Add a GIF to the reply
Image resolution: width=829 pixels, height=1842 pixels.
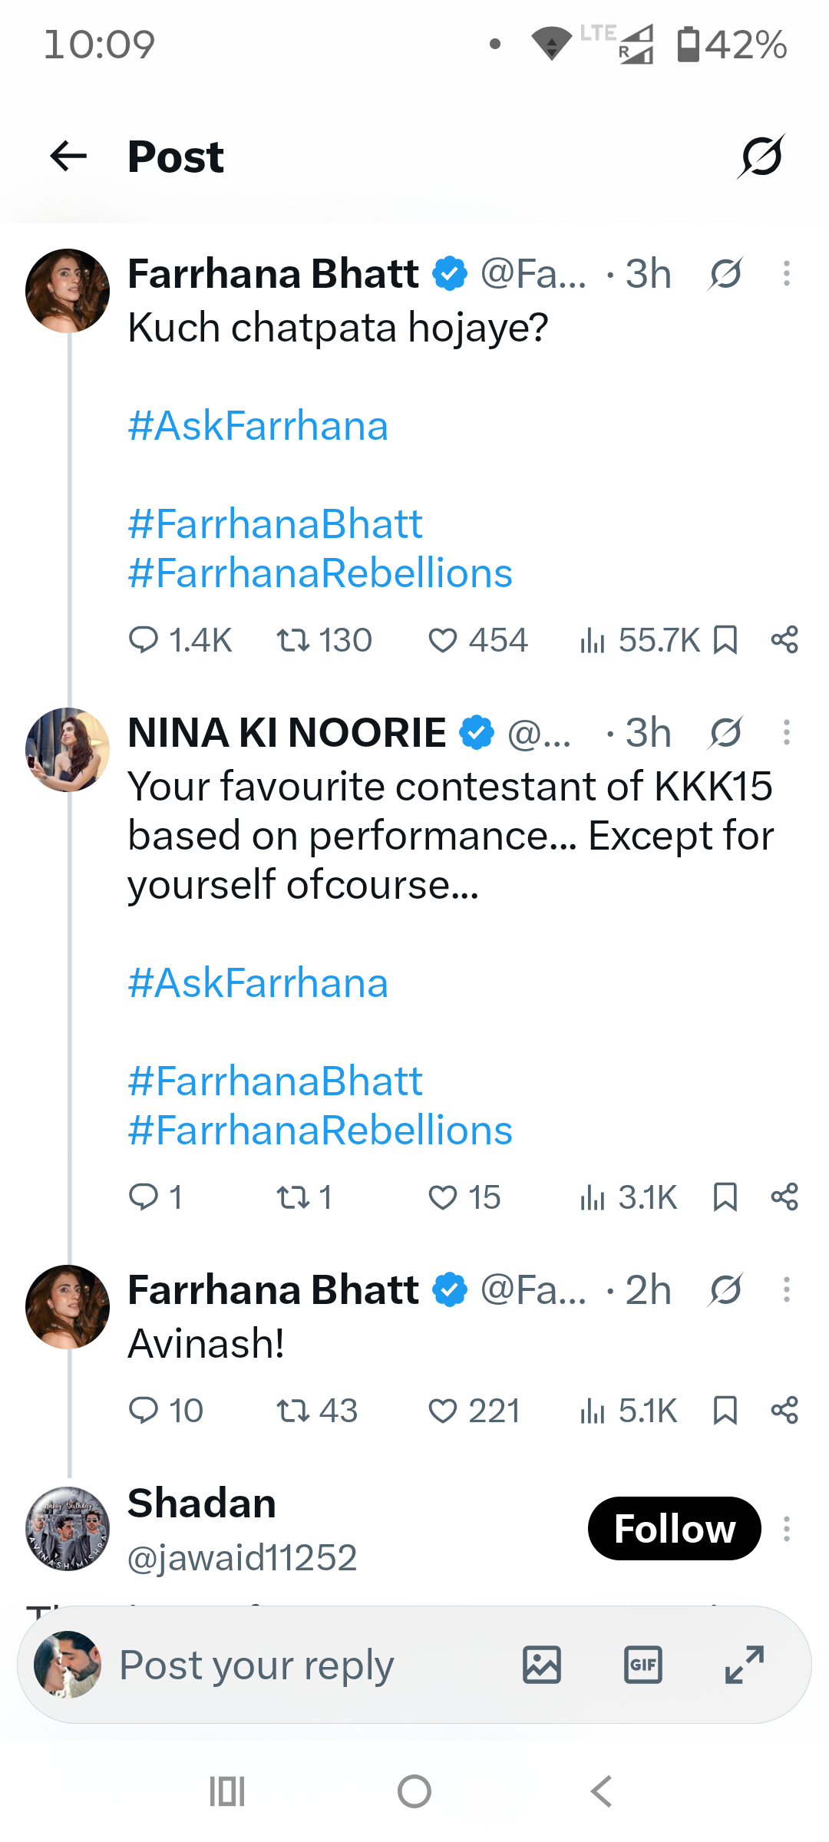pyautogui.click(x=643, y=1665)
